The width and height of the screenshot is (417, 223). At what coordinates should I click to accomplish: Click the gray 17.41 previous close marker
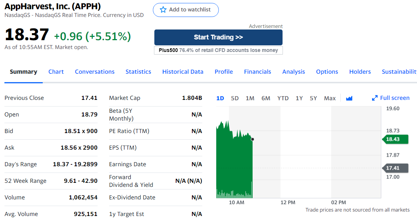[x=396, y=168]
